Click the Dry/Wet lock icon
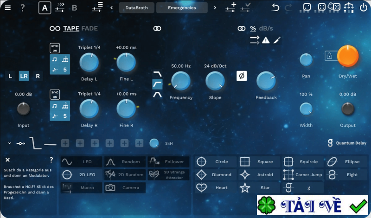This screenshot has height=218, width=371. click(x=329, y=56)
